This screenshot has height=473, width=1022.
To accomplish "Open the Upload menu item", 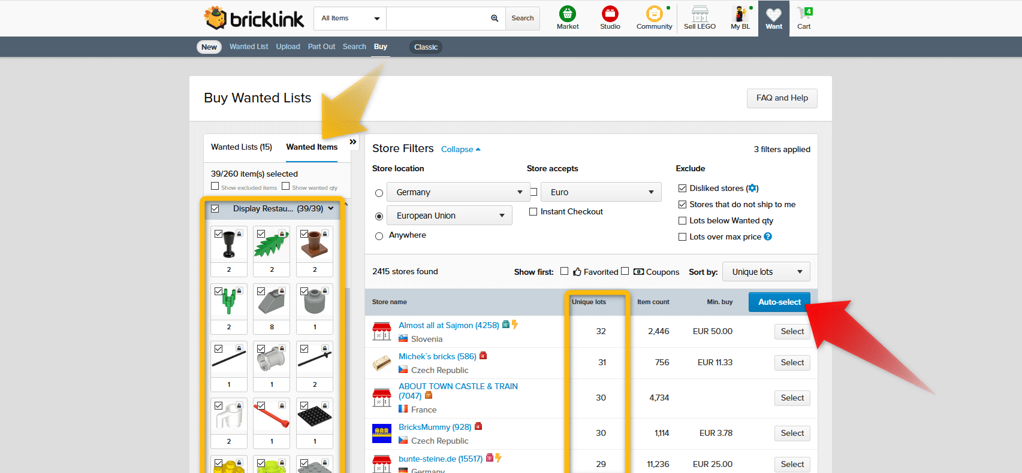I will tap(288, 47).
